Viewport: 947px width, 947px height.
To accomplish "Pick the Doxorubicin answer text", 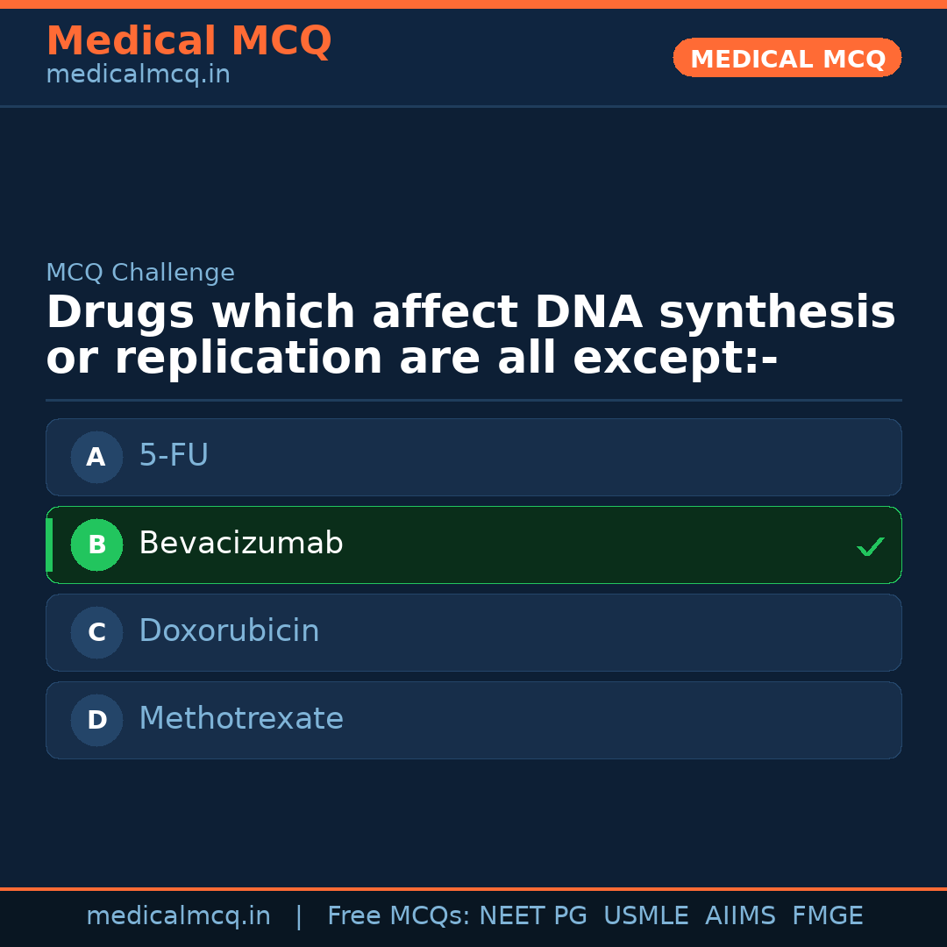I will [x=229, y=631].
